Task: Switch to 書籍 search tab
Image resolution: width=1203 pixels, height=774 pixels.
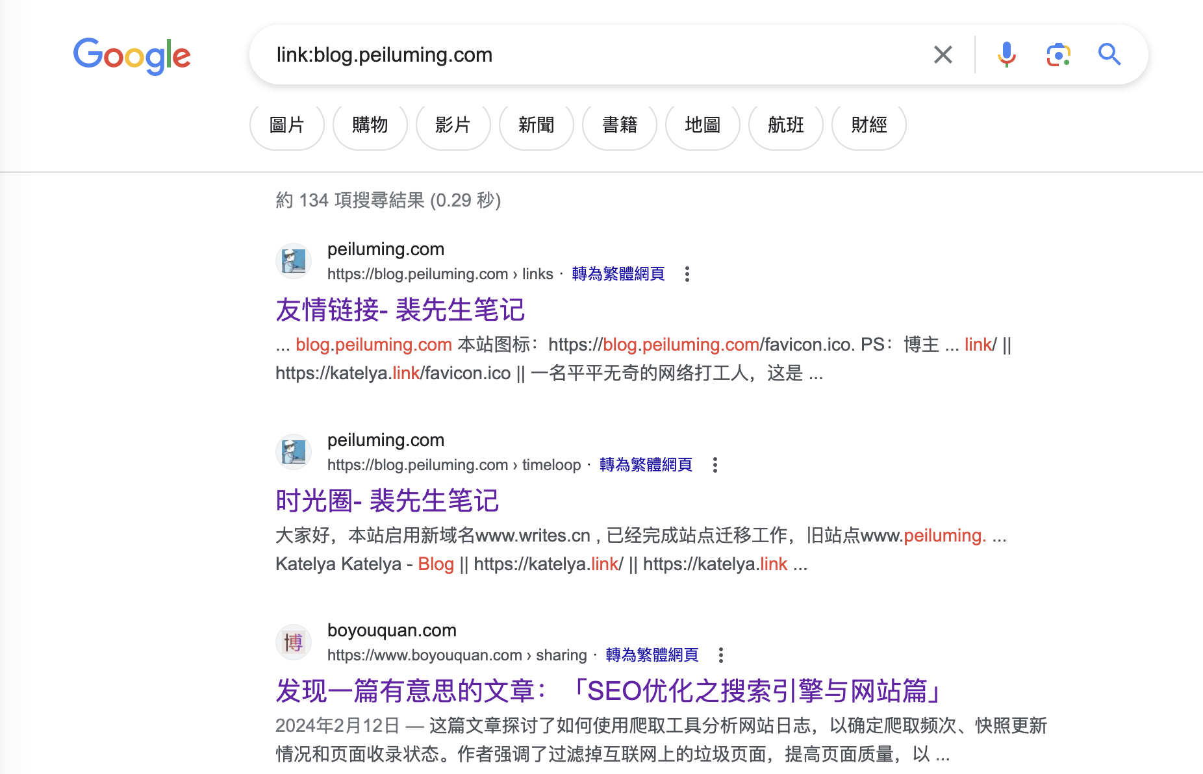Action: click(620, 125)
